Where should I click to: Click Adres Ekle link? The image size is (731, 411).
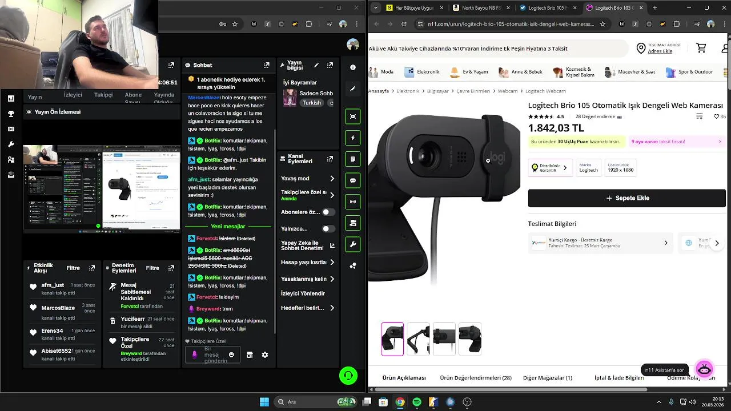(660, 51)
